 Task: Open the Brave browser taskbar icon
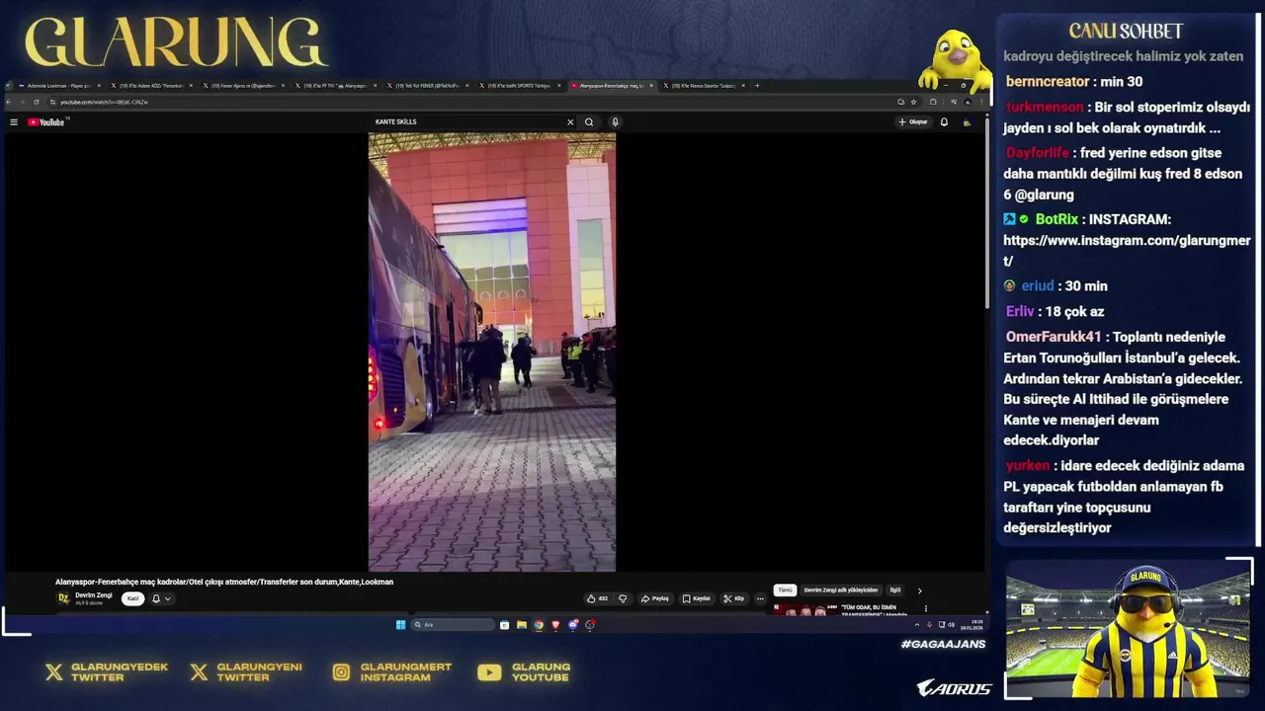pos(555,625)
